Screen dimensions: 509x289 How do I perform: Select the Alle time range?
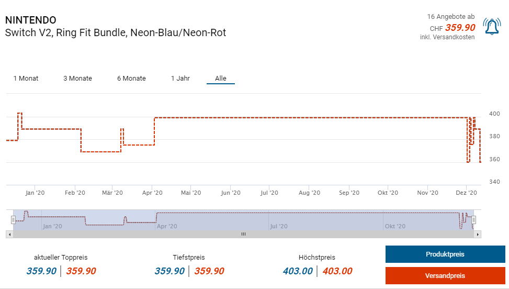click(x=221, y=79)
